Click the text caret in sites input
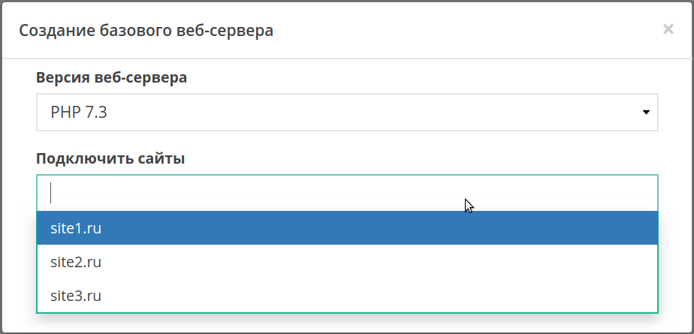The image size is (694, 334). click(51, 193)
